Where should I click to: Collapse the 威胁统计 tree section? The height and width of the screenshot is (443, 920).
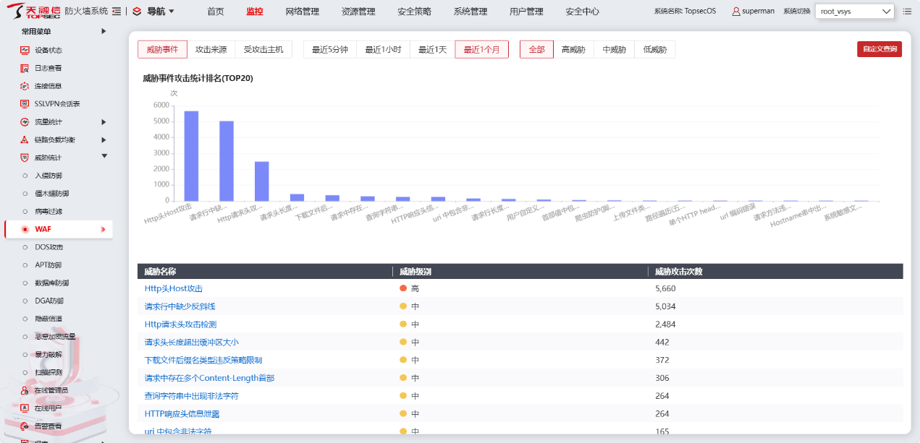(104, 156)
